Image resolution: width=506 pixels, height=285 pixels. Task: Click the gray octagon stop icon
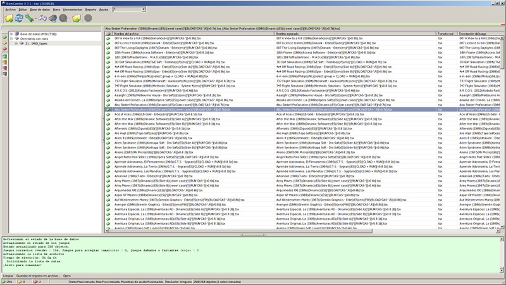click(88, 18)
